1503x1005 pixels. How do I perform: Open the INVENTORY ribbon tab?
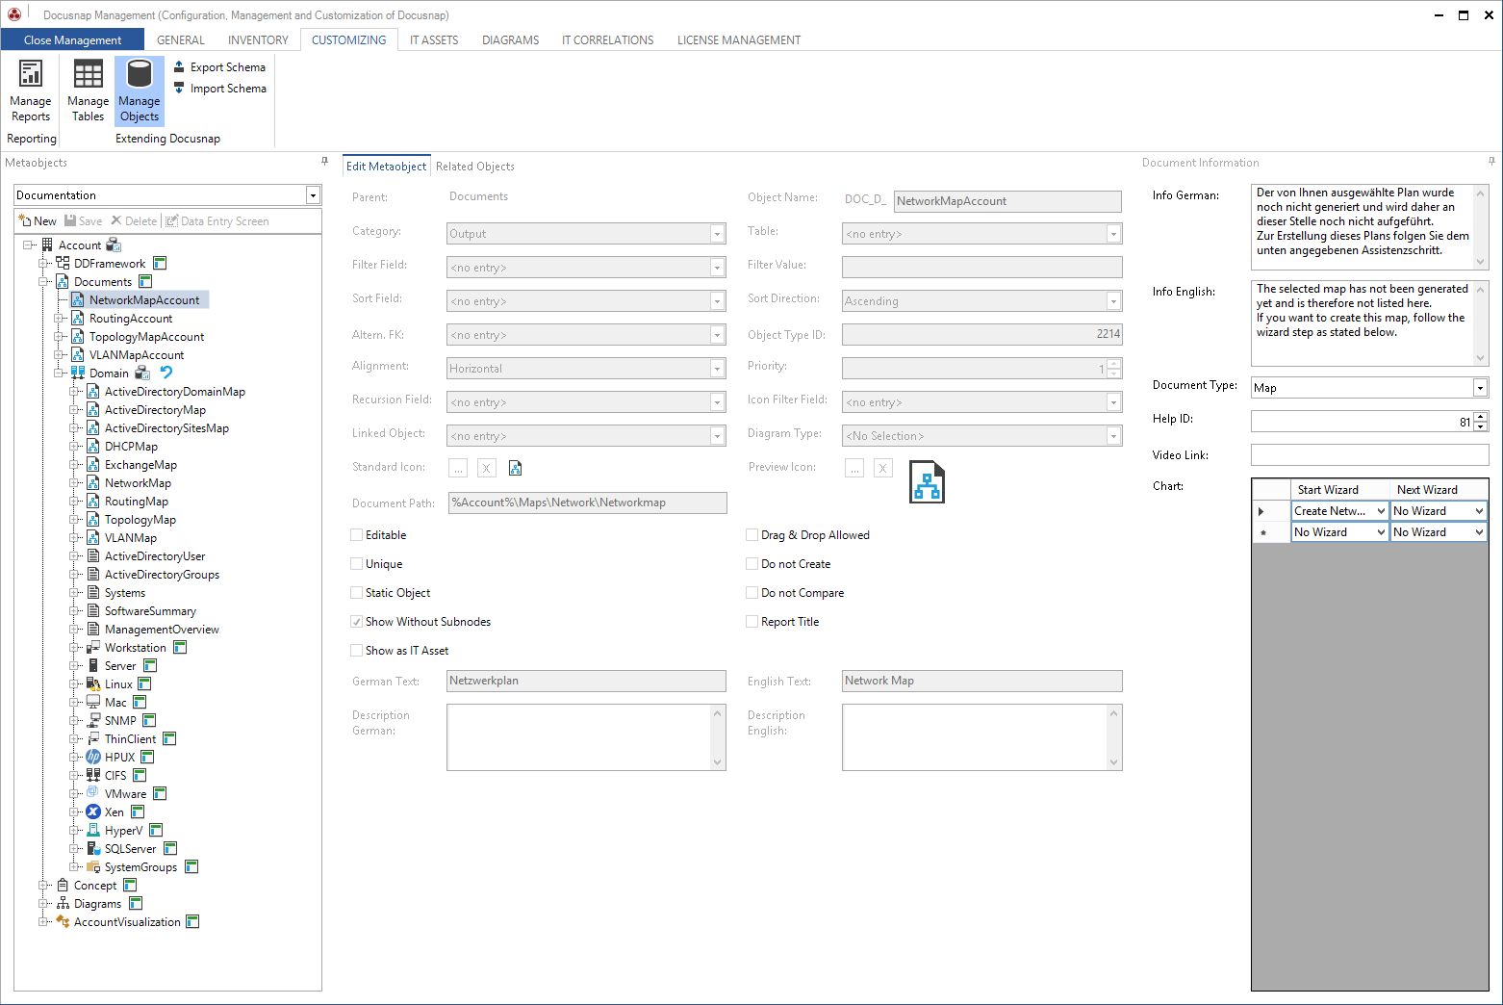pos(258,39)
